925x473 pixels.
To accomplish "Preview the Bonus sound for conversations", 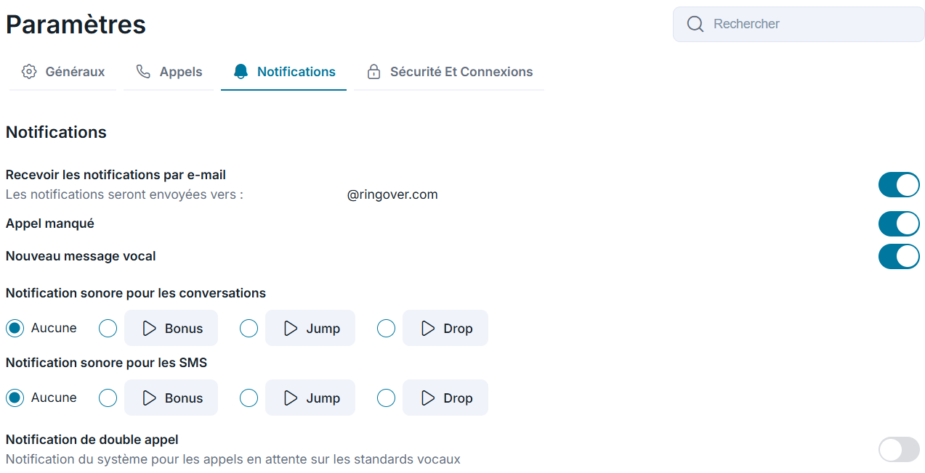I will (171, 328).
